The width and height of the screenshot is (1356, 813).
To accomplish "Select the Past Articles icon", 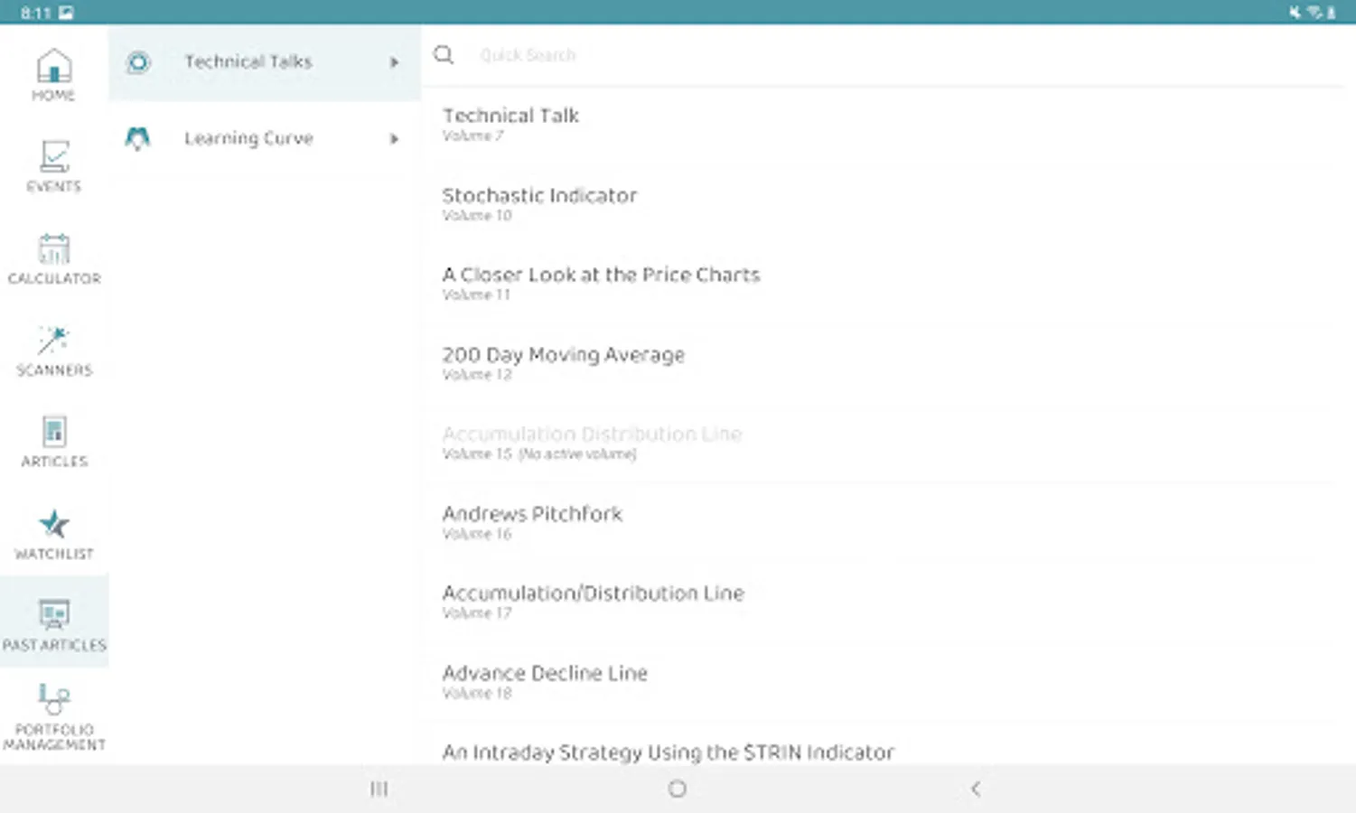I will (53, 615).
